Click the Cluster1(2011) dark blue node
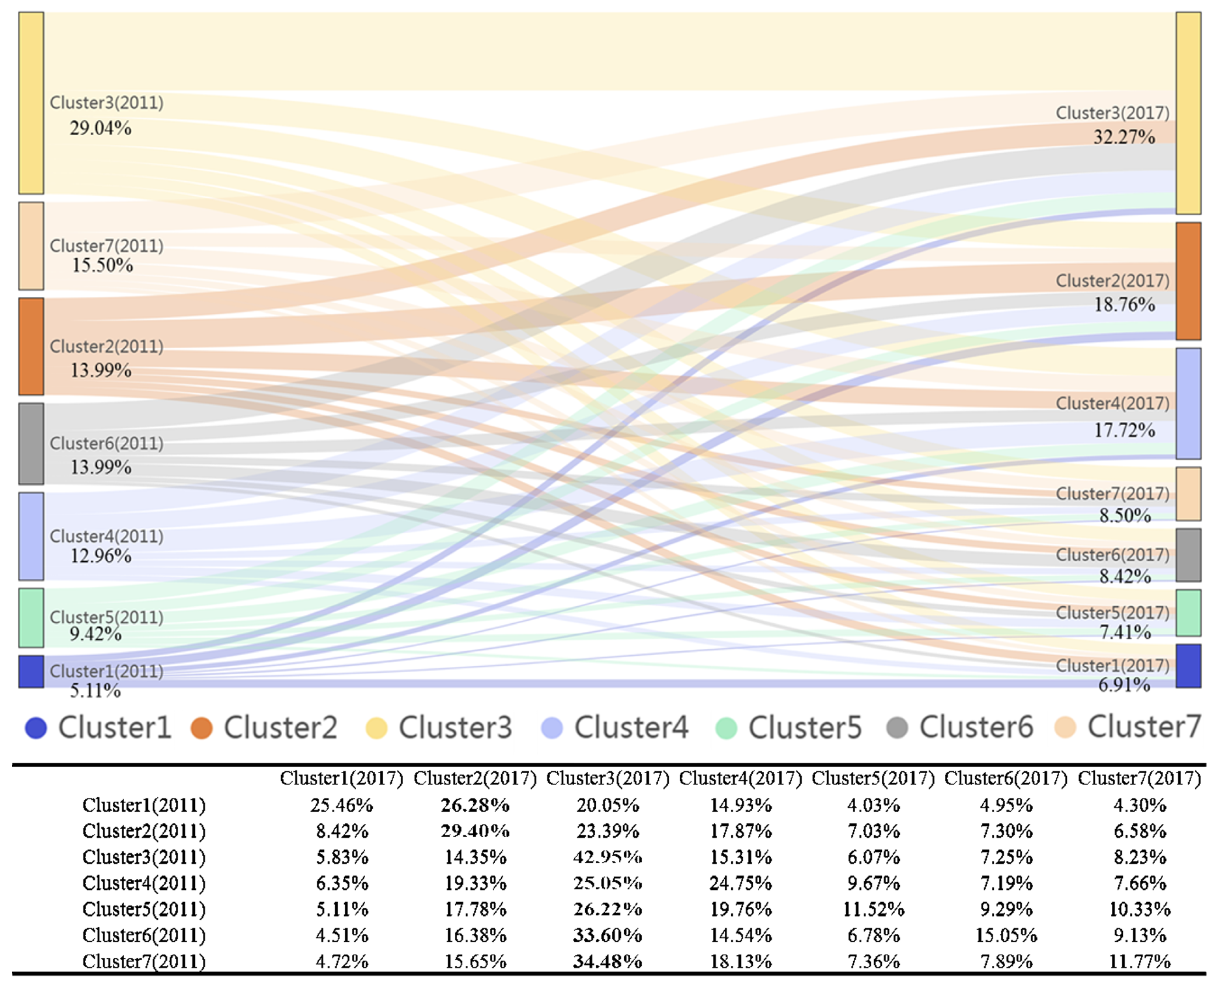1216x983 pixels. (x=31, y=672)
